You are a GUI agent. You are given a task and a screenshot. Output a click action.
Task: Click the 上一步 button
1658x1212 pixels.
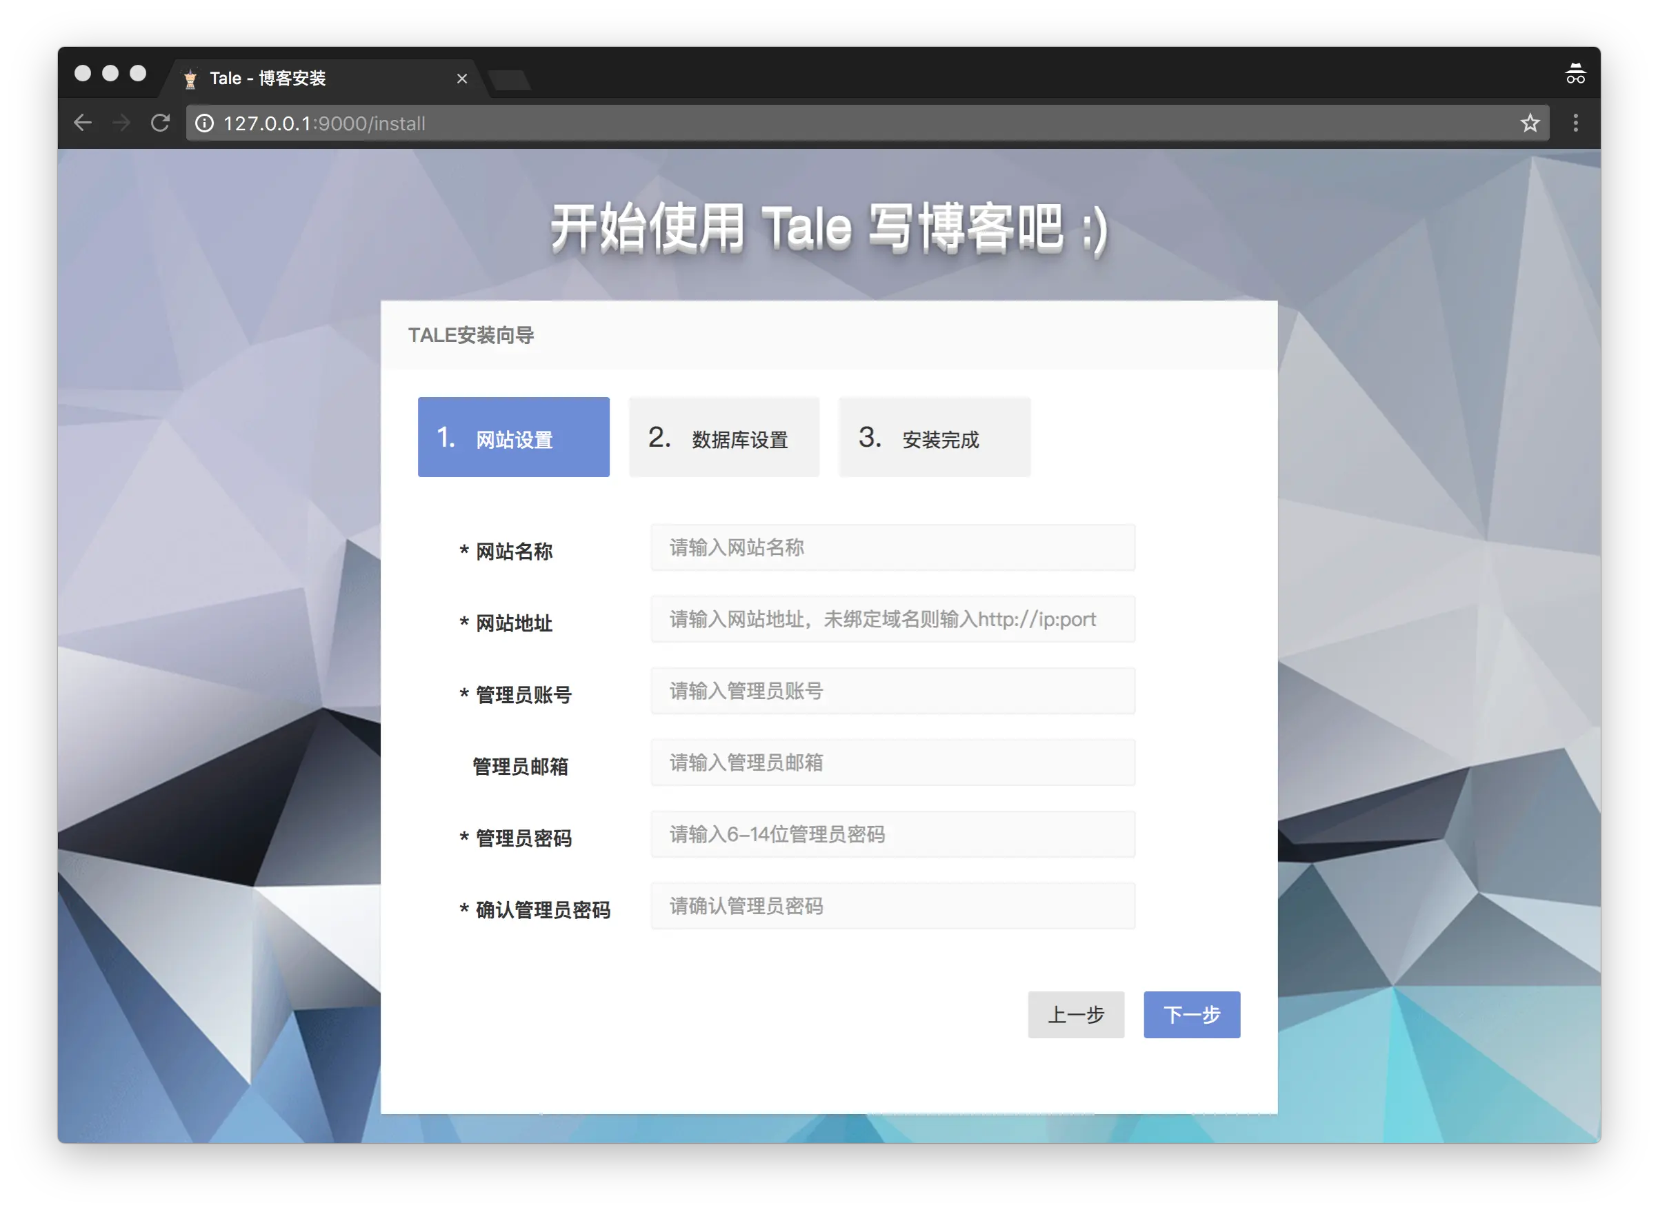tap(1075, 1015)
